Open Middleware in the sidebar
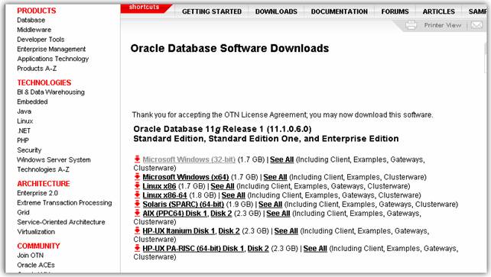This screenshot has width=491, height=277. coord(34,30)
